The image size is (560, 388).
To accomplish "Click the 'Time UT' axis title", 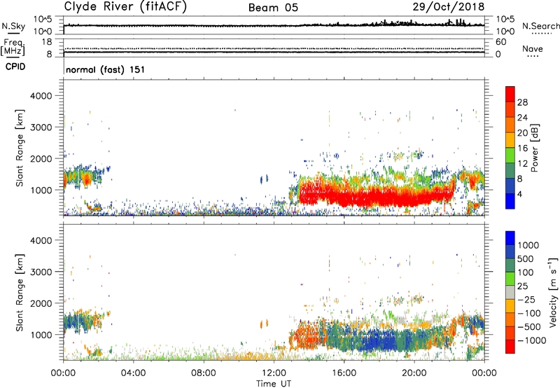I will (274, 384).
